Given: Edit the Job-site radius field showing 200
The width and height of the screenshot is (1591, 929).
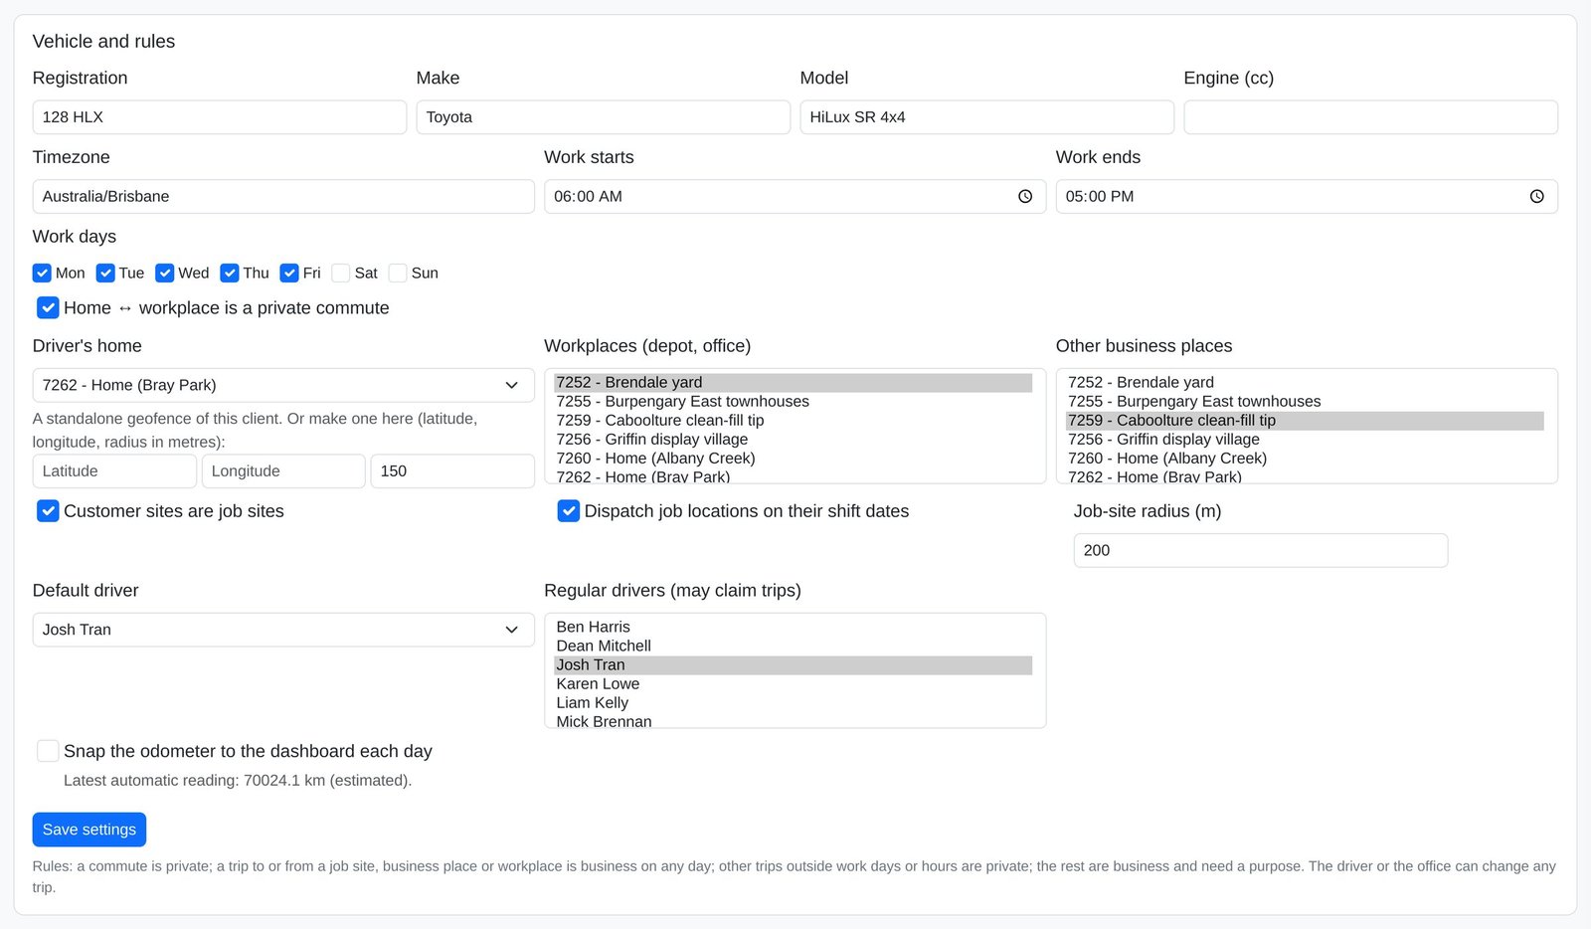Looking at the screenshot, I should 1261,551.
